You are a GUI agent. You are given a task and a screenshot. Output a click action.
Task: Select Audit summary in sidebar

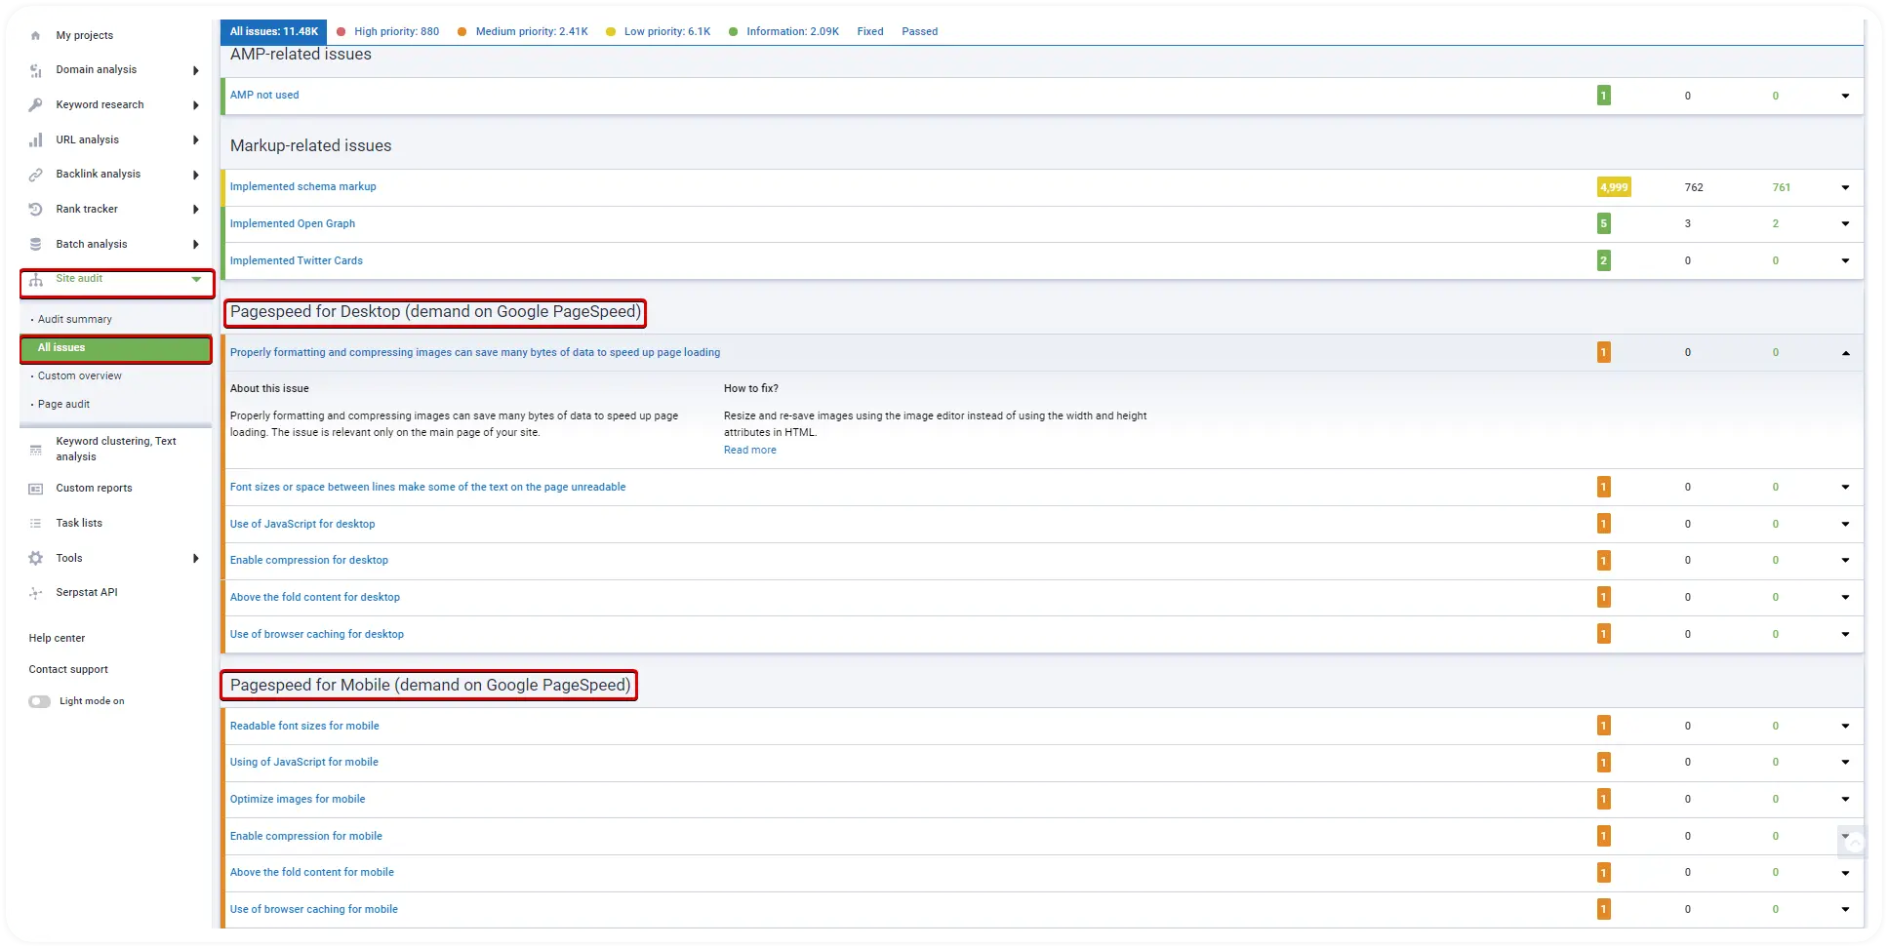tap(75, 320)
